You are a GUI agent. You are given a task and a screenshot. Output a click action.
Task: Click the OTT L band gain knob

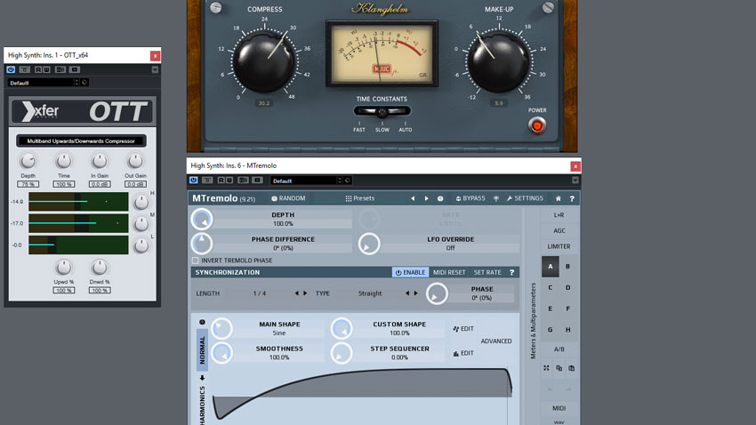tap(141, 245)
